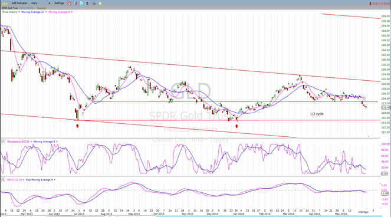Expand MACD 12 26 options
Viewport: 391px width, 217px height.
pos(24,180)
